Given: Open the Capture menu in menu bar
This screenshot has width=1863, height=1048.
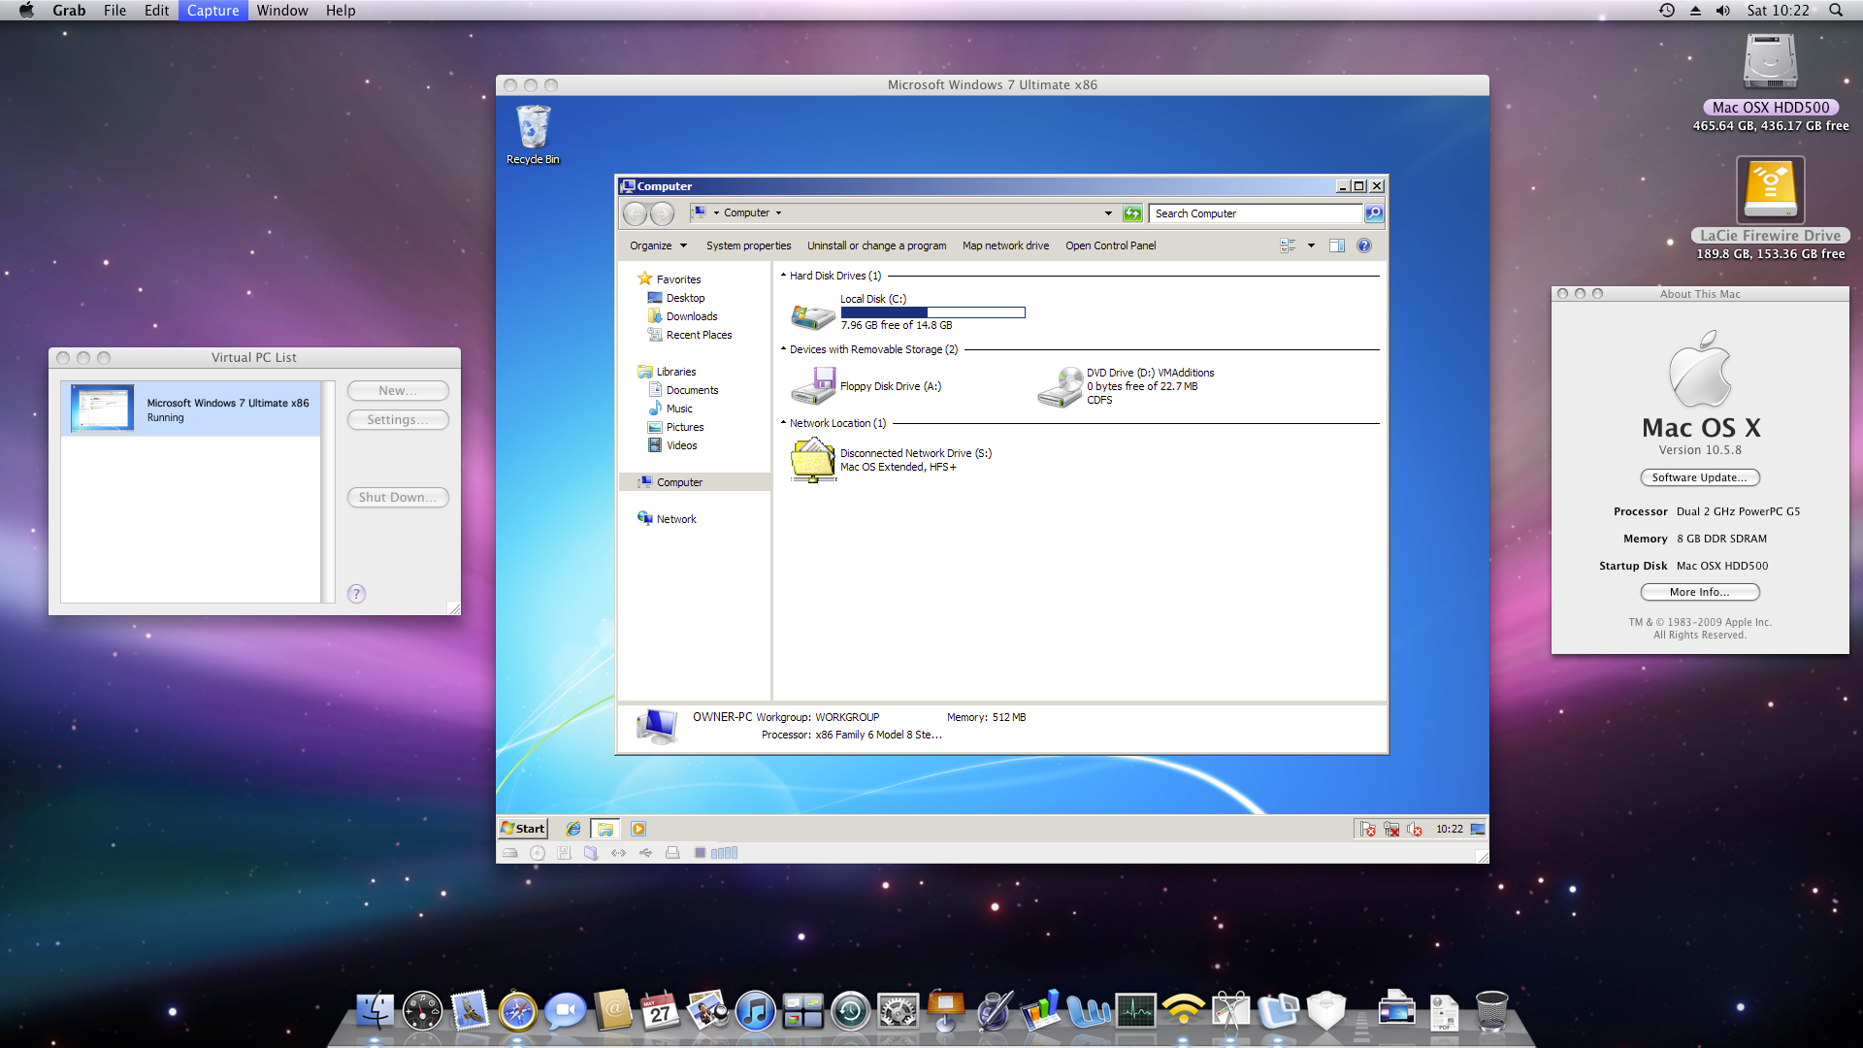Looking at the screenshot, I should [212, 11].
